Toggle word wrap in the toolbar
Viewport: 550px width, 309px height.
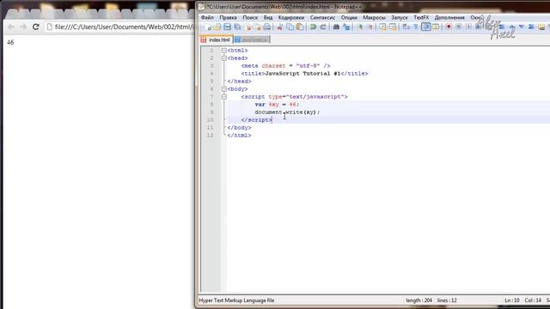pyautogui.click(x=406, y=27)
